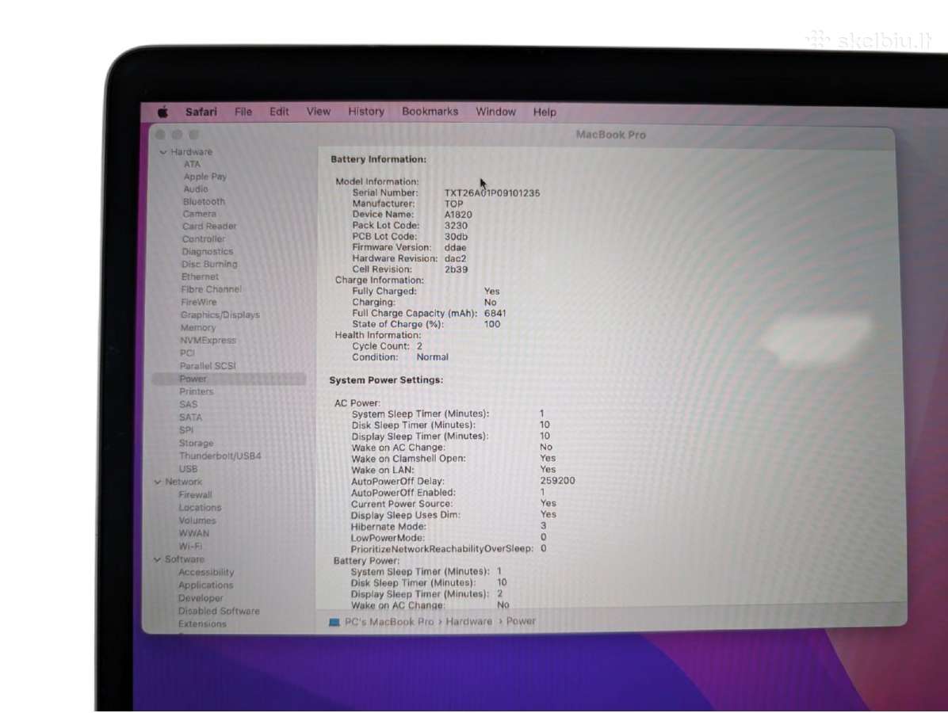This screenshot has height=713, width=948.
Task: Collapse the Network section chevron
Action: (x=158, y=482)
